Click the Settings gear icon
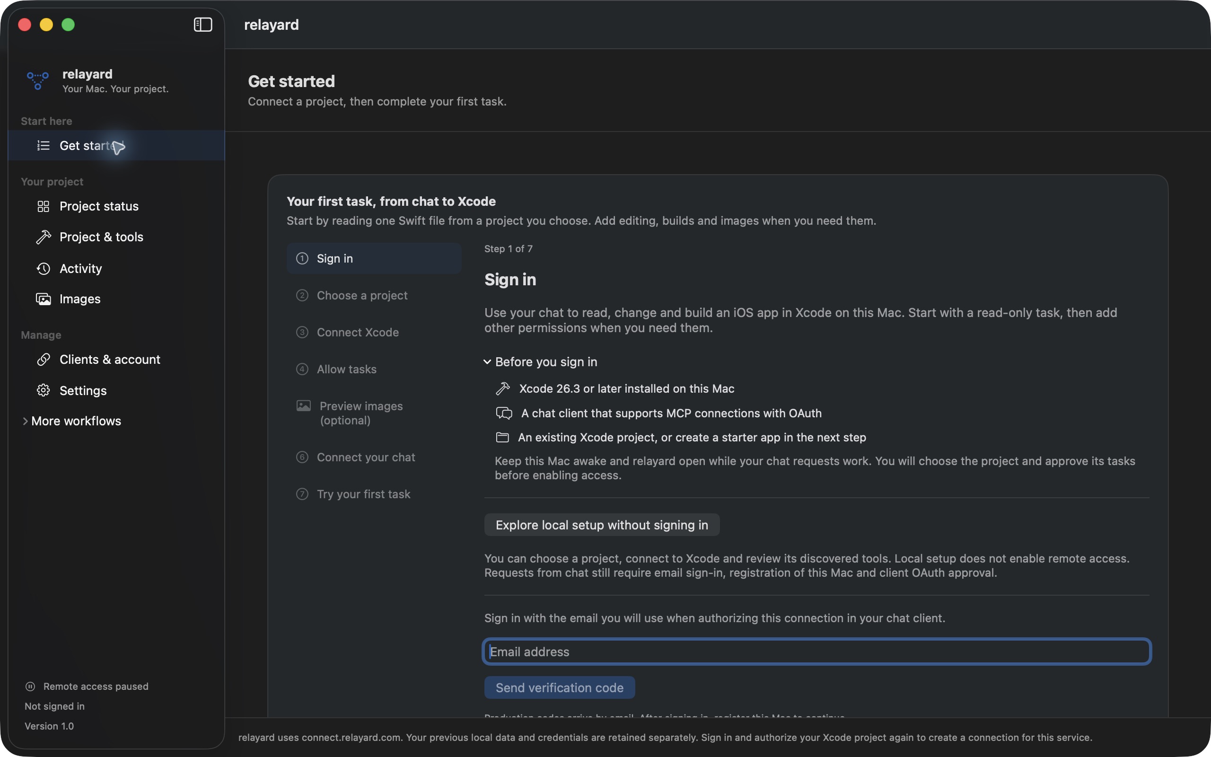 pos(44,390)
